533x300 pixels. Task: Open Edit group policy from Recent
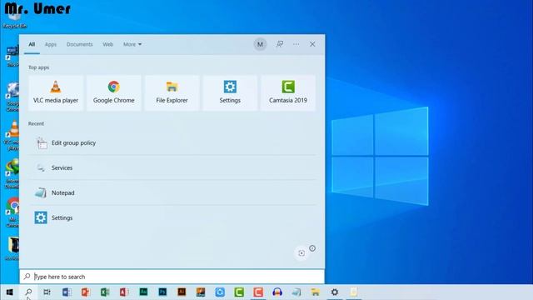click(x=172, y=142)
